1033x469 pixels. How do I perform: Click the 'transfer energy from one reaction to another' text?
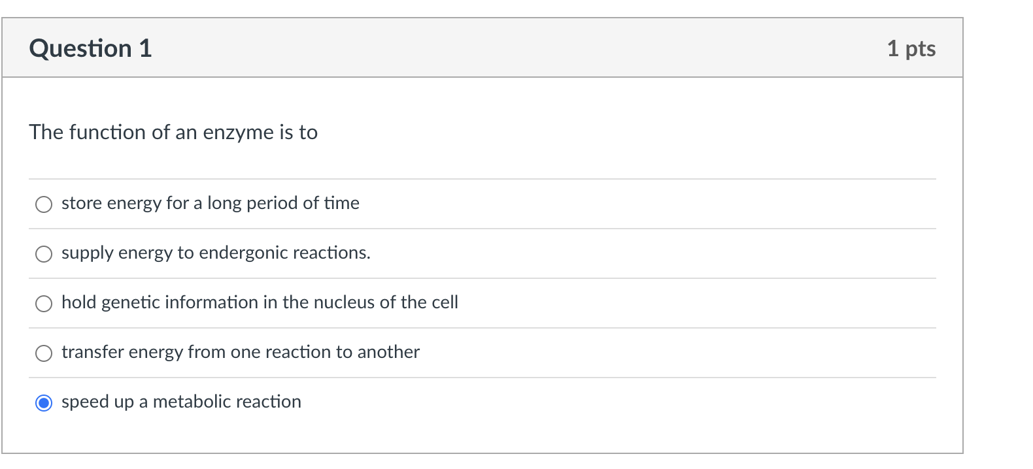240,352
